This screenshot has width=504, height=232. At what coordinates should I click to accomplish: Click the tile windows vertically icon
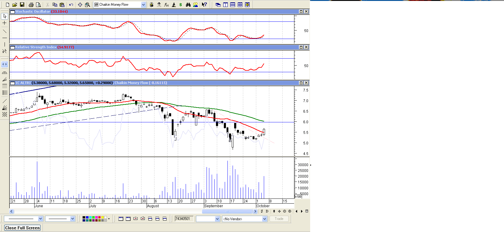point(225,5)
